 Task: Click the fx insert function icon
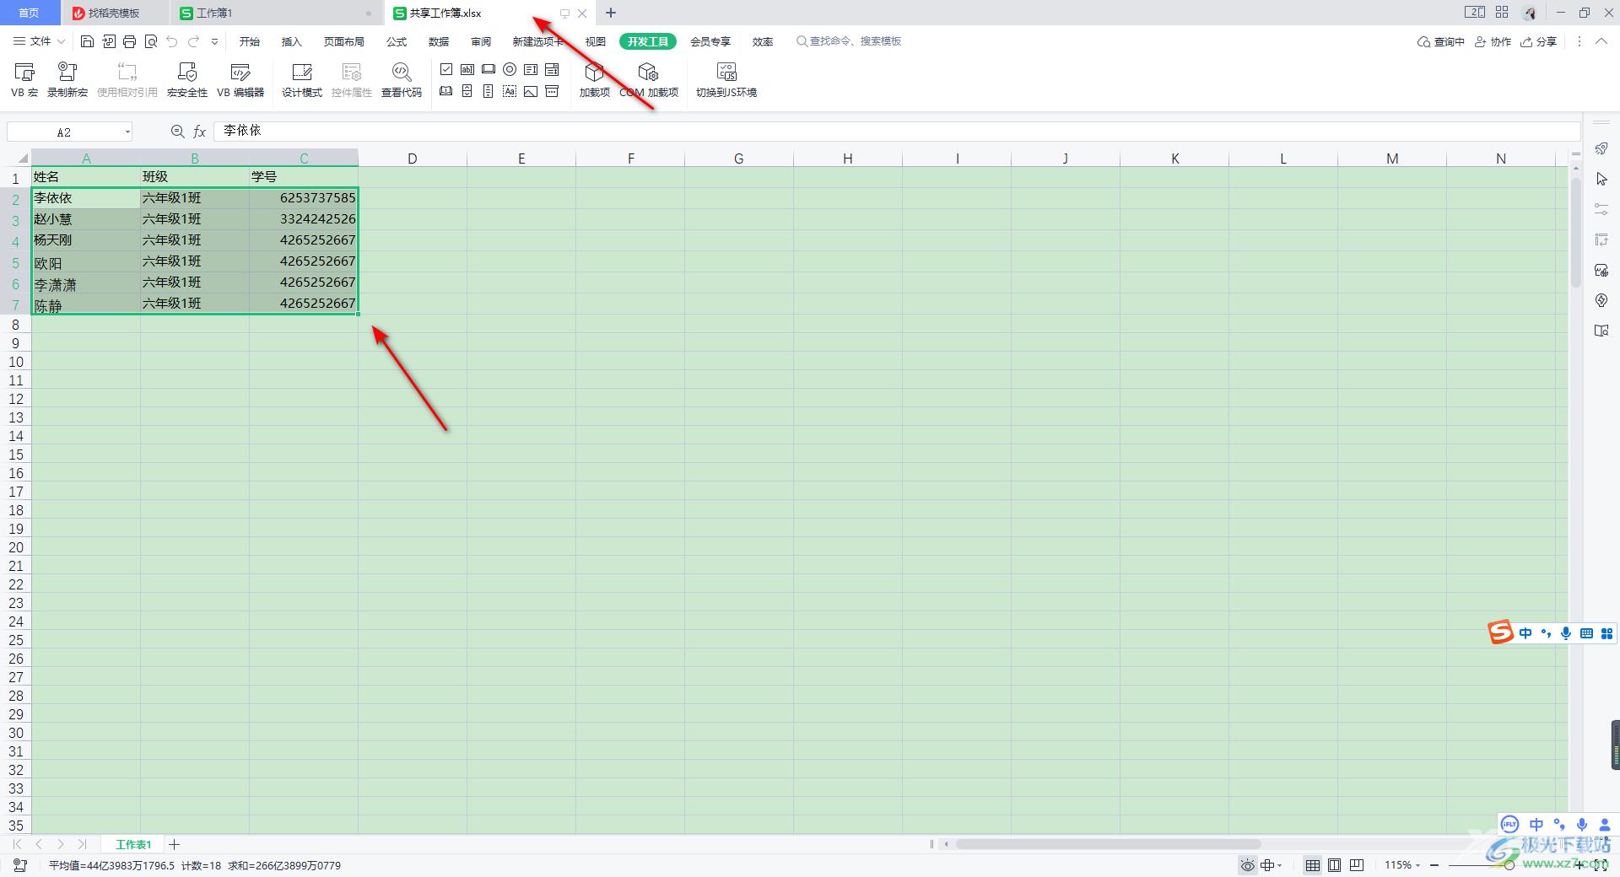(200, 132)
